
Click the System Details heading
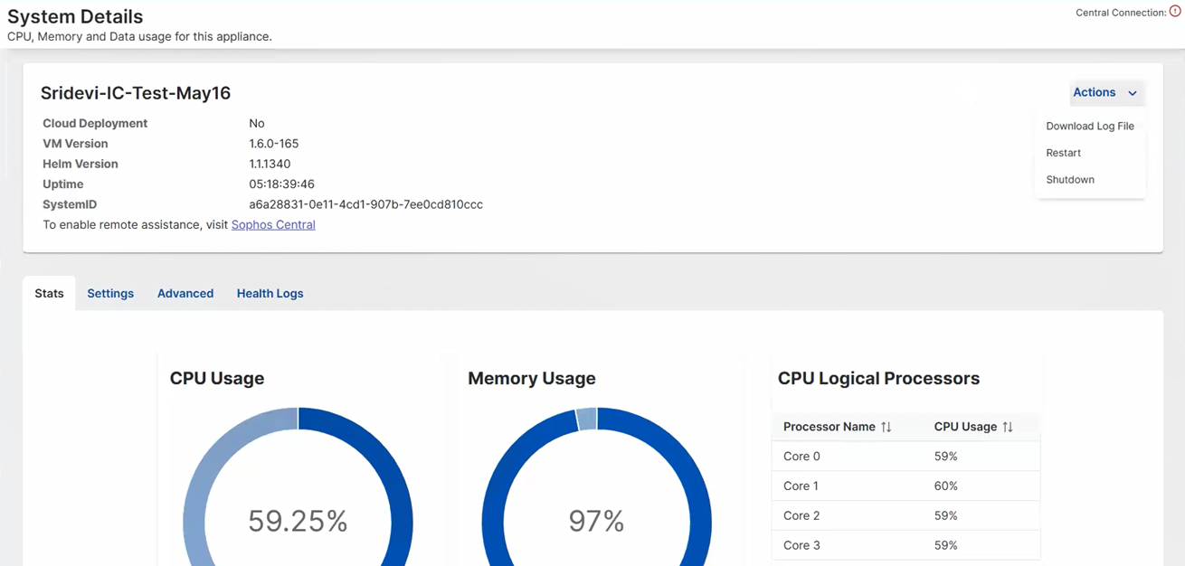74,16
